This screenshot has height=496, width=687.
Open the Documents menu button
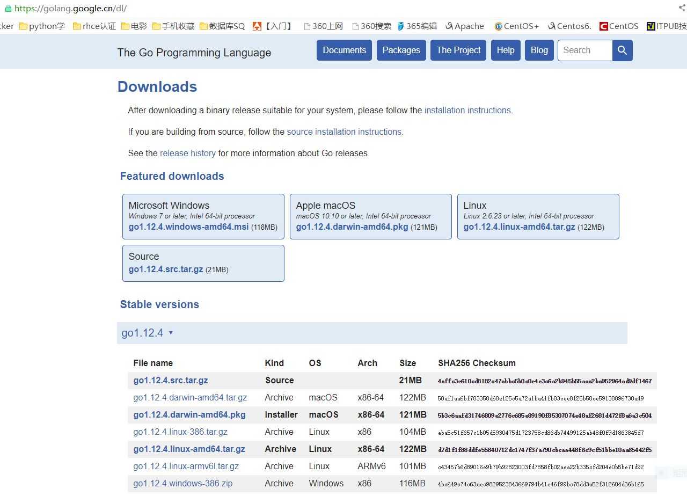coord(344,50)
